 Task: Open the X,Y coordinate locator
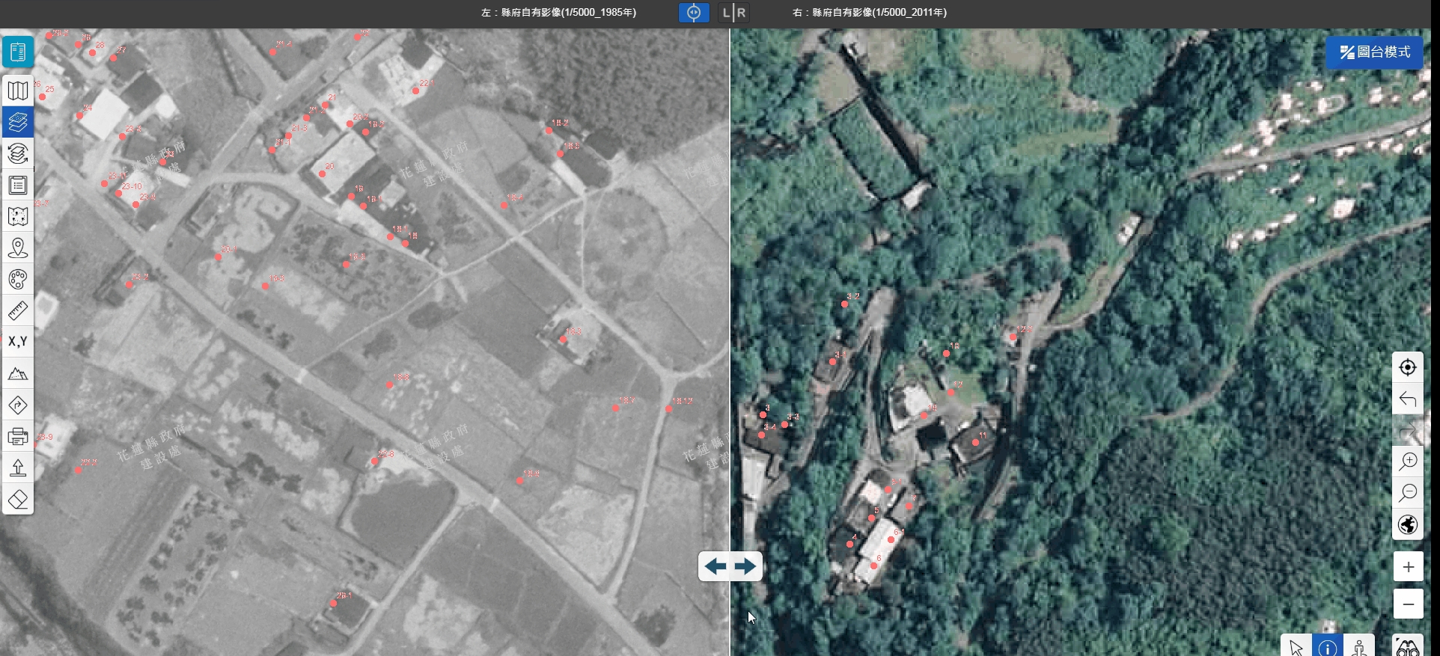pyautogui.click(x=18, y=342)
